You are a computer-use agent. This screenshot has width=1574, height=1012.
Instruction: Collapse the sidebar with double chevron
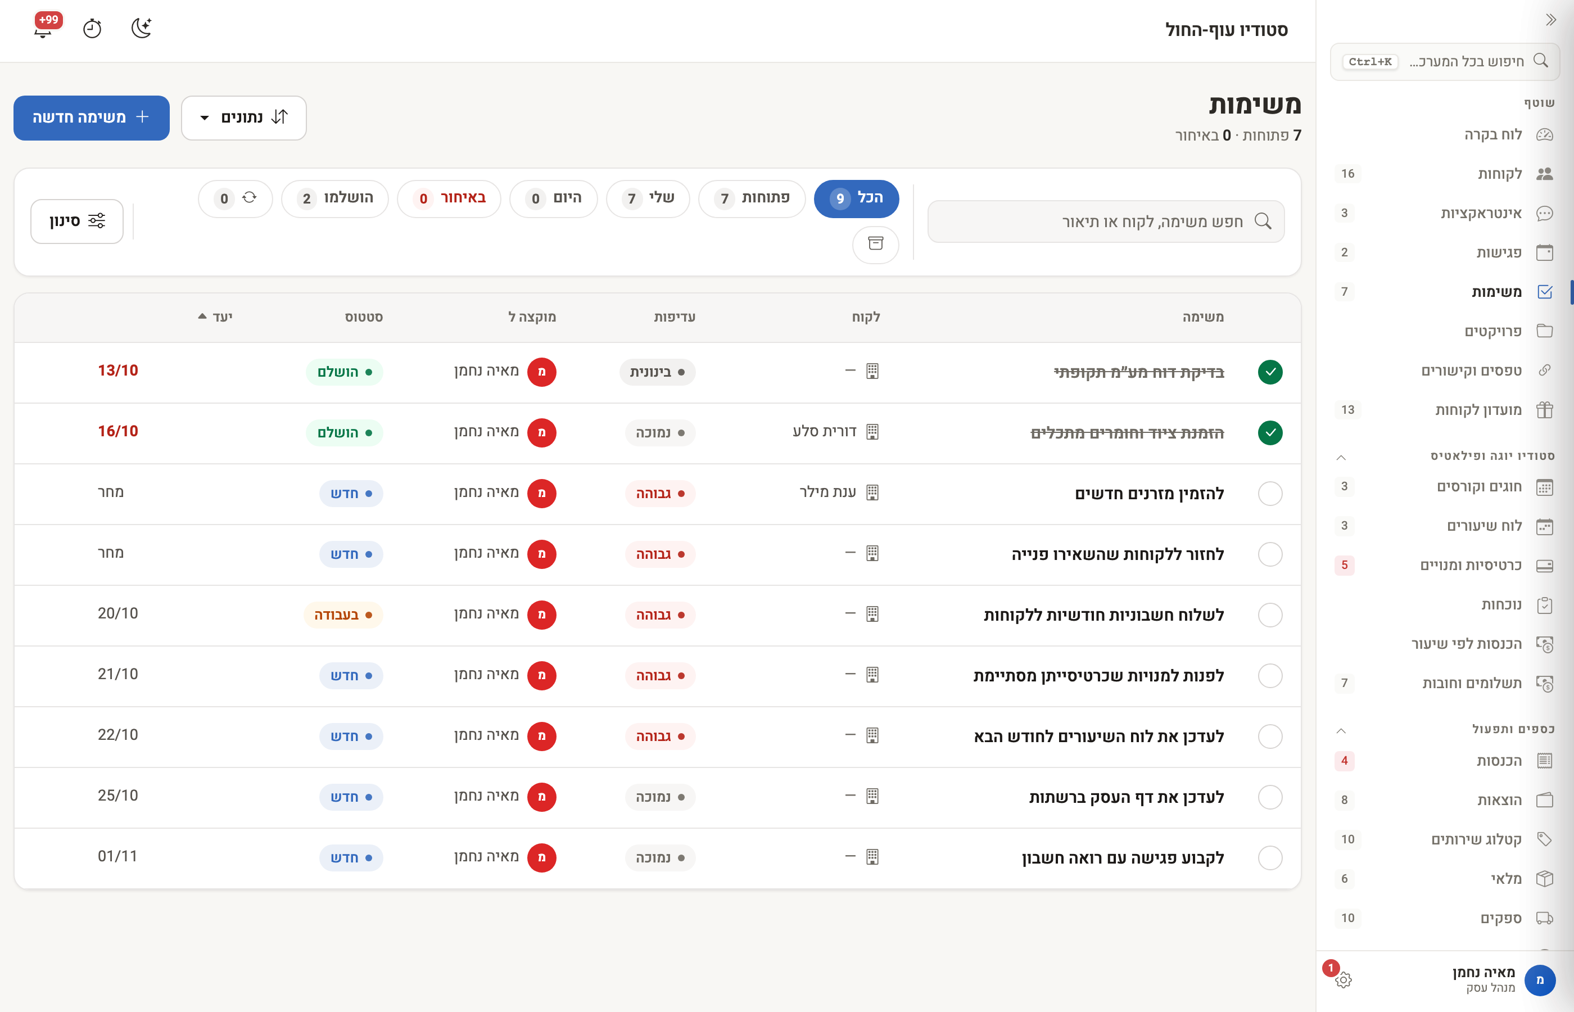(1551, 20)
